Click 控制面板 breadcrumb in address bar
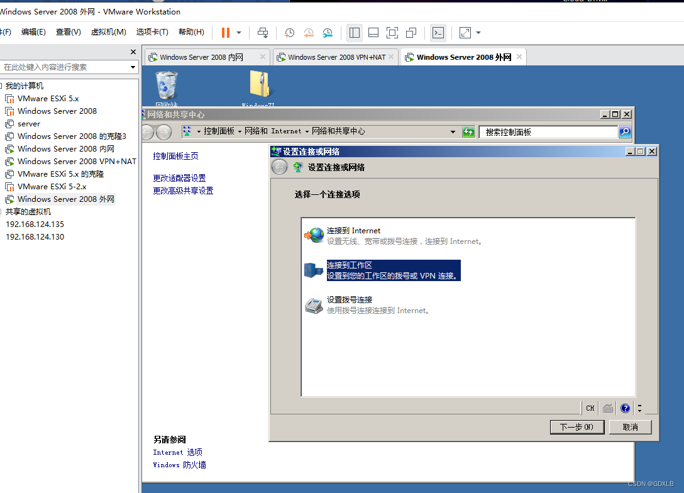Image resolution: width=684 pixels, height=493 pixels. [x=219, y=131]
